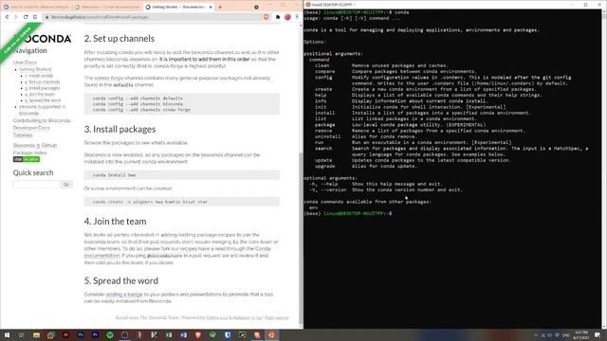Open Outlook from the taskbar
The width and height of the screenshot is (607, 341).
point(183,334)
